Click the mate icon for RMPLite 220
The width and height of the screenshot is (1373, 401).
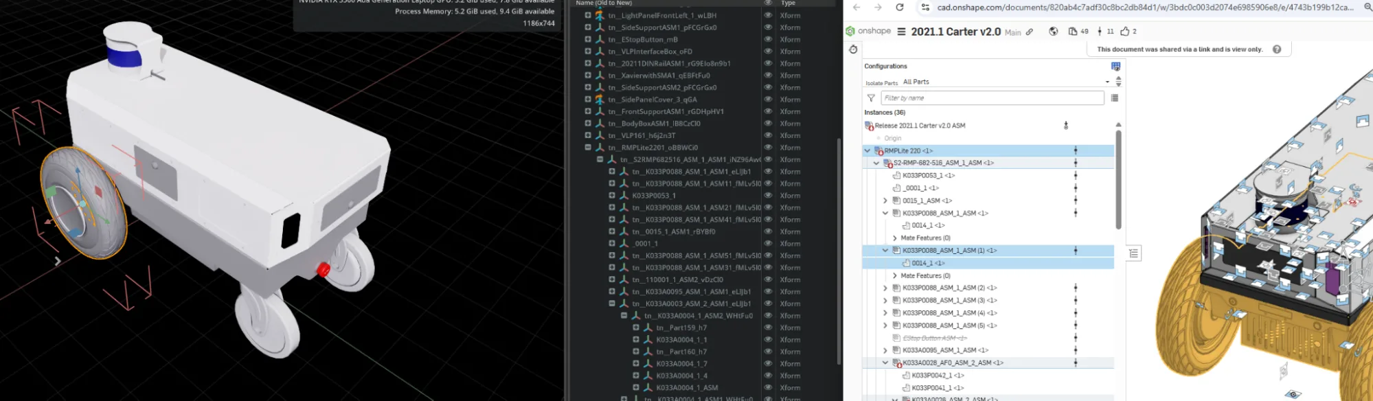point(1076,150)
